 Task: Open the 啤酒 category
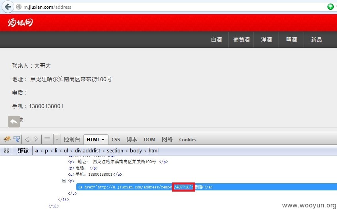point(291,40)
